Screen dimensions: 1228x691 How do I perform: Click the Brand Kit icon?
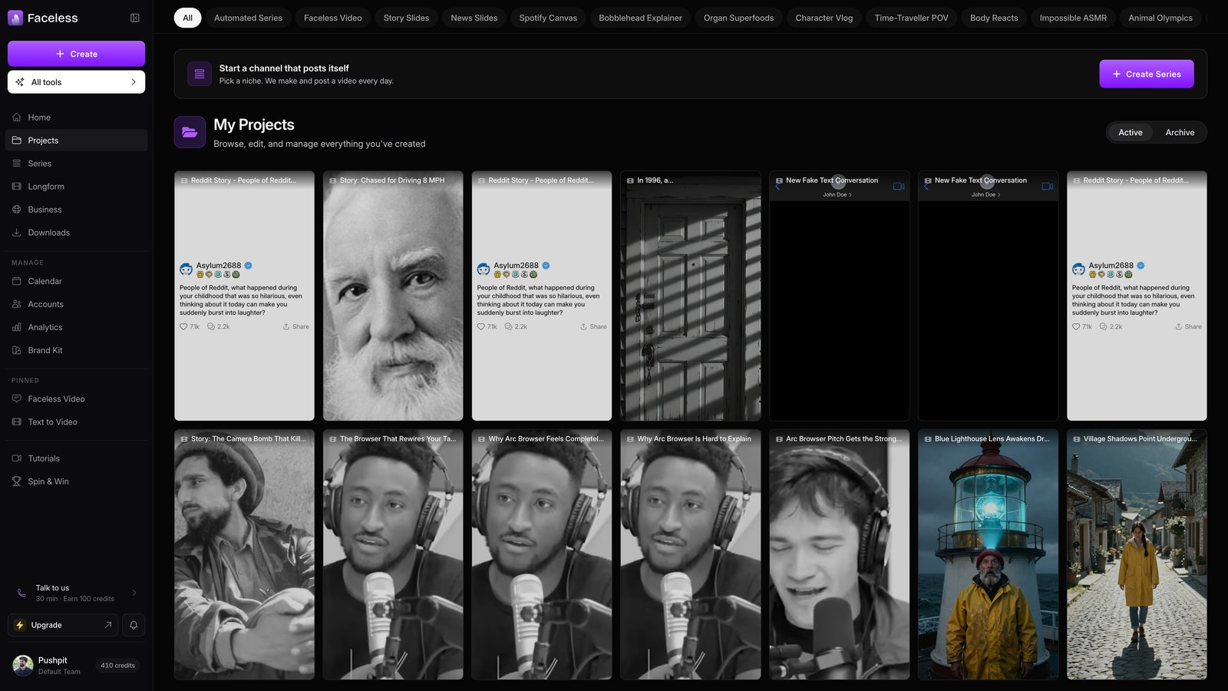[17, 350]
